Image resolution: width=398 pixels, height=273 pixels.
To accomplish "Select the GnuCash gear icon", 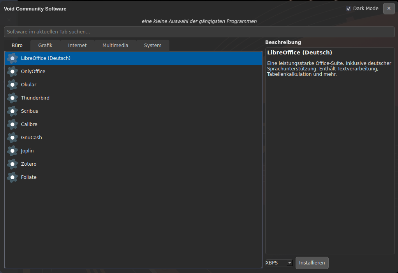I will tap(12, 138).
